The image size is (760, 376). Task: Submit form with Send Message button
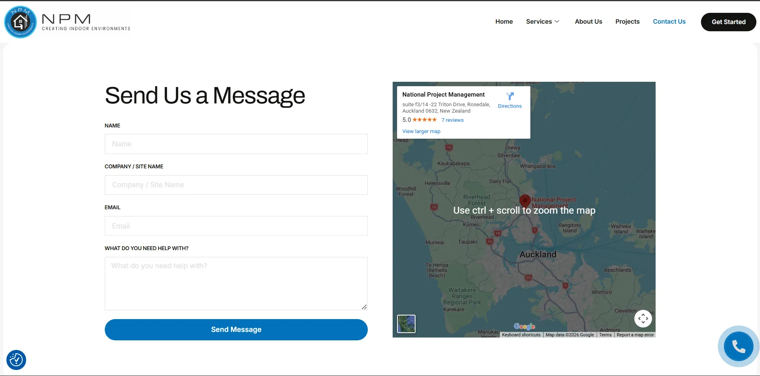pyautogui.click(x=236, y=330)
